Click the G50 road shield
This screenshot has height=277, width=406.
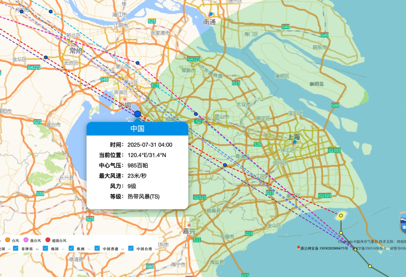tap(40, 194)
